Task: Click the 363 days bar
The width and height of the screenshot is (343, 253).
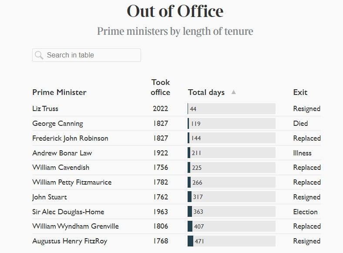Action: 231,212
